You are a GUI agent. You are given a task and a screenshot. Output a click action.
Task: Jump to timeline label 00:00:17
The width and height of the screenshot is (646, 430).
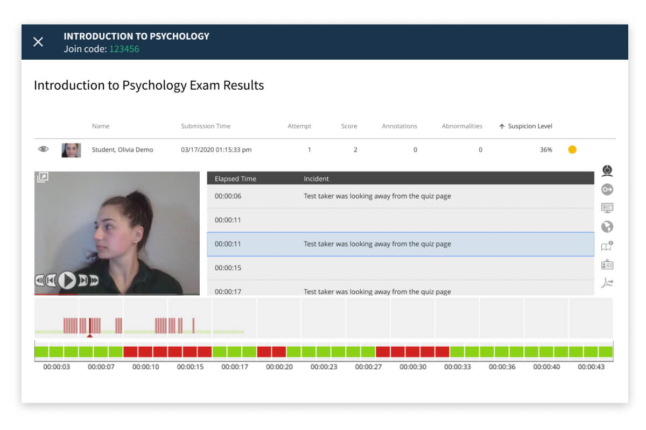click(235, 367)
